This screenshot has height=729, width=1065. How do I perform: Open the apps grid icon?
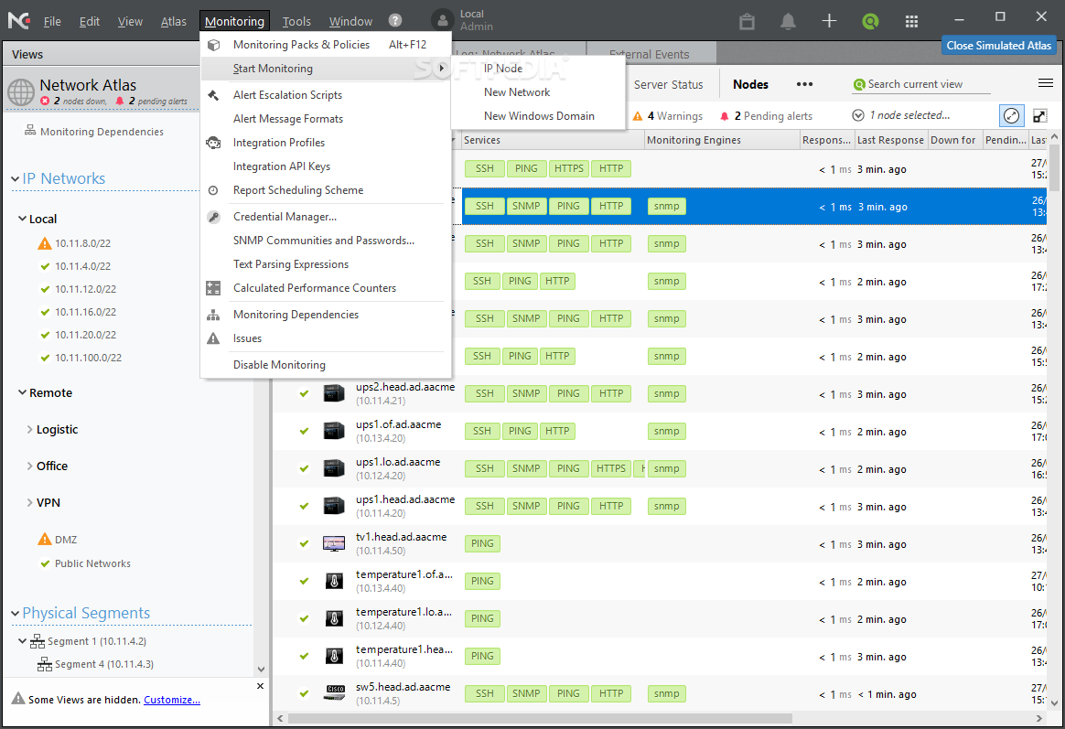pyautogui.click(x=911, y=21)
